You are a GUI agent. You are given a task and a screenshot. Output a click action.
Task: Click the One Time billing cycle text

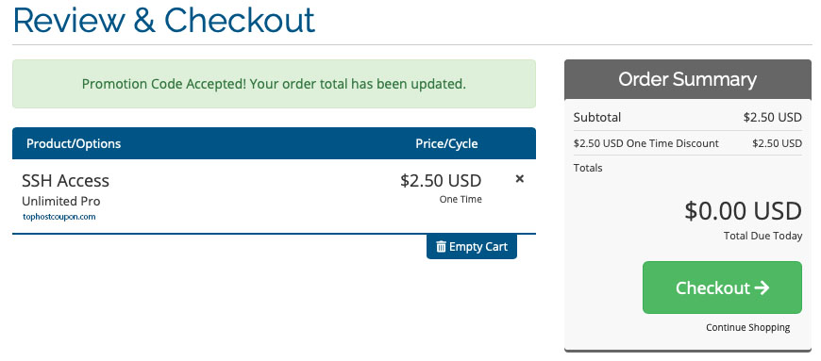point(461,199)
